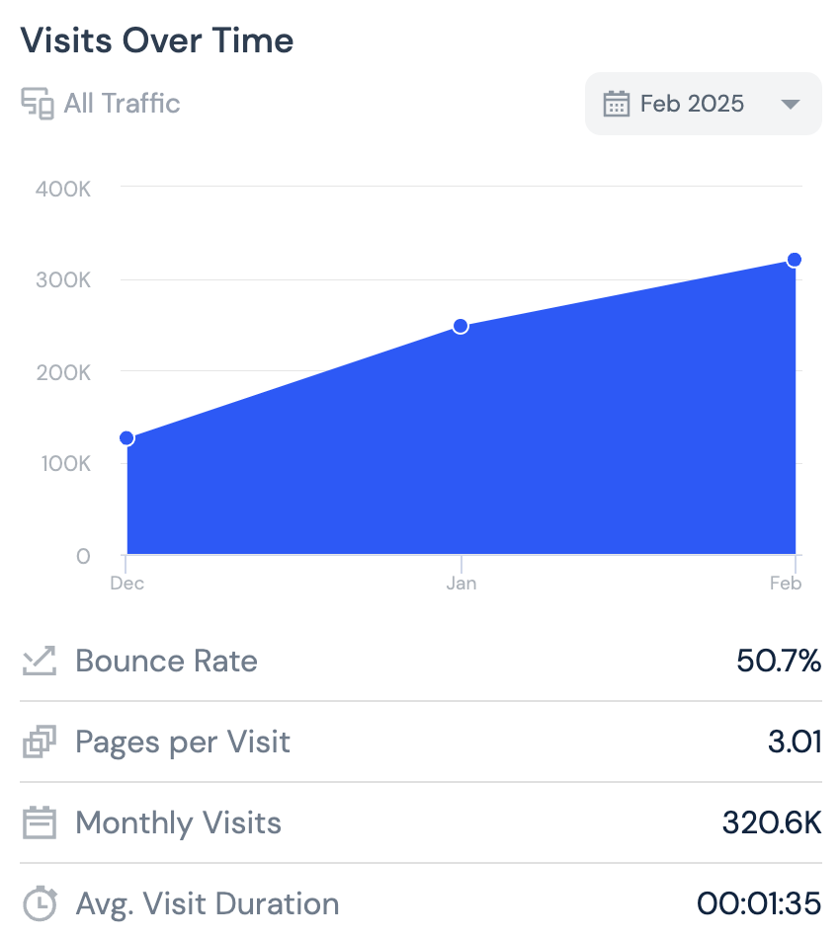Viewport: 840px width, 938px height.
Task: Click the All Traffic devices icon
Action: (38, 104)
